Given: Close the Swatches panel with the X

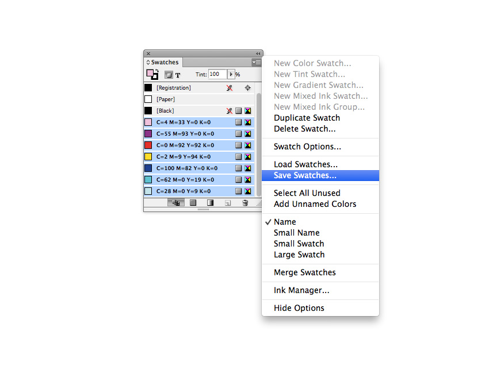Looking at the screenshot, I should tap(148, 53).
